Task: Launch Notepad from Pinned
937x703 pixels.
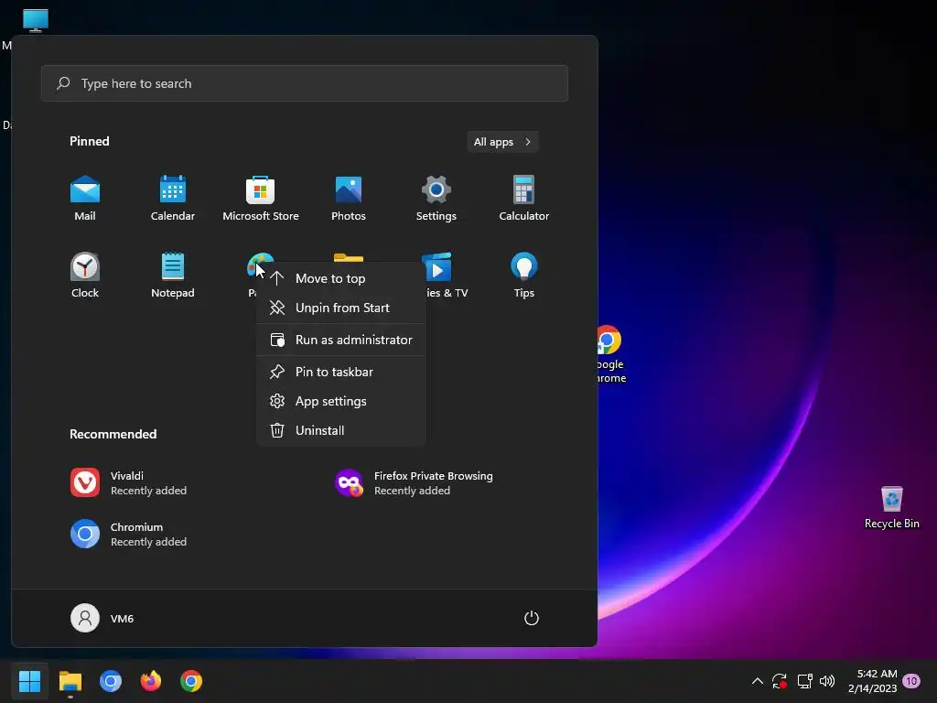Action: pyautogui.click(x=173, y=276)
